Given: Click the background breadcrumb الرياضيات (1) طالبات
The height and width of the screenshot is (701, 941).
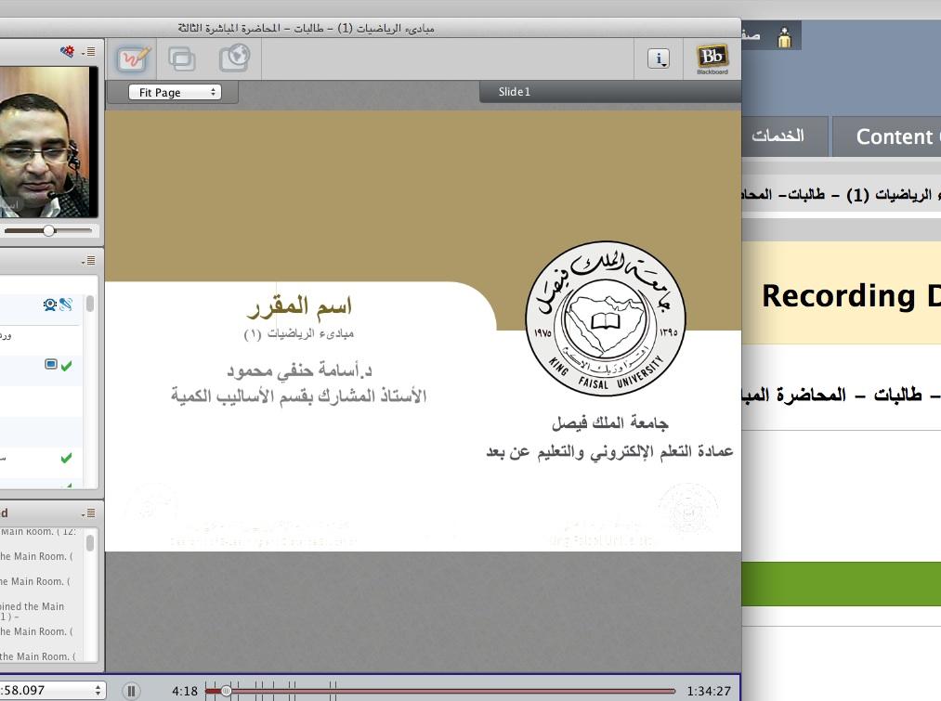Looking at the screenshot, I should coord(840,195).
